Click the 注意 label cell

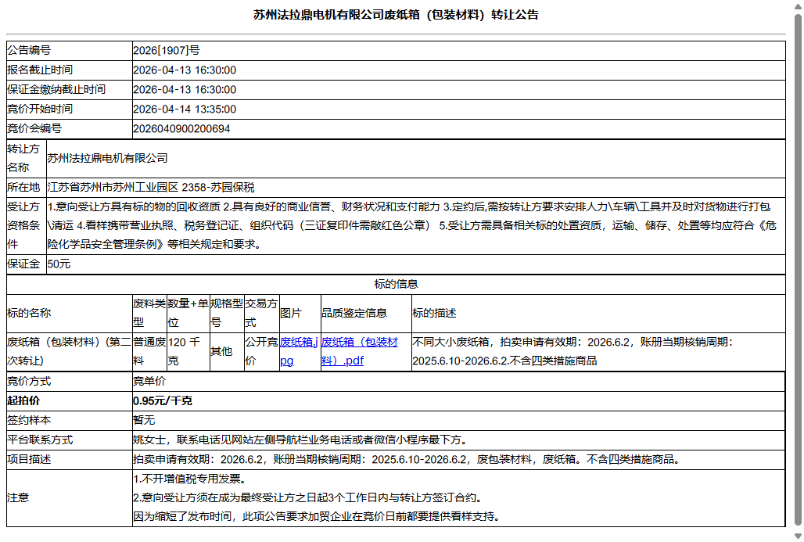70,497
